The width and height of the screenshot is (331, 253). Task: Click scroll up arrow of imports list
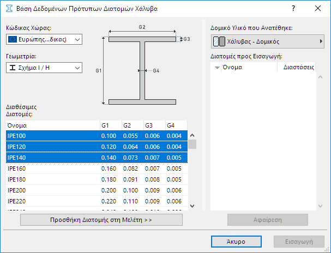pos(320,77)
